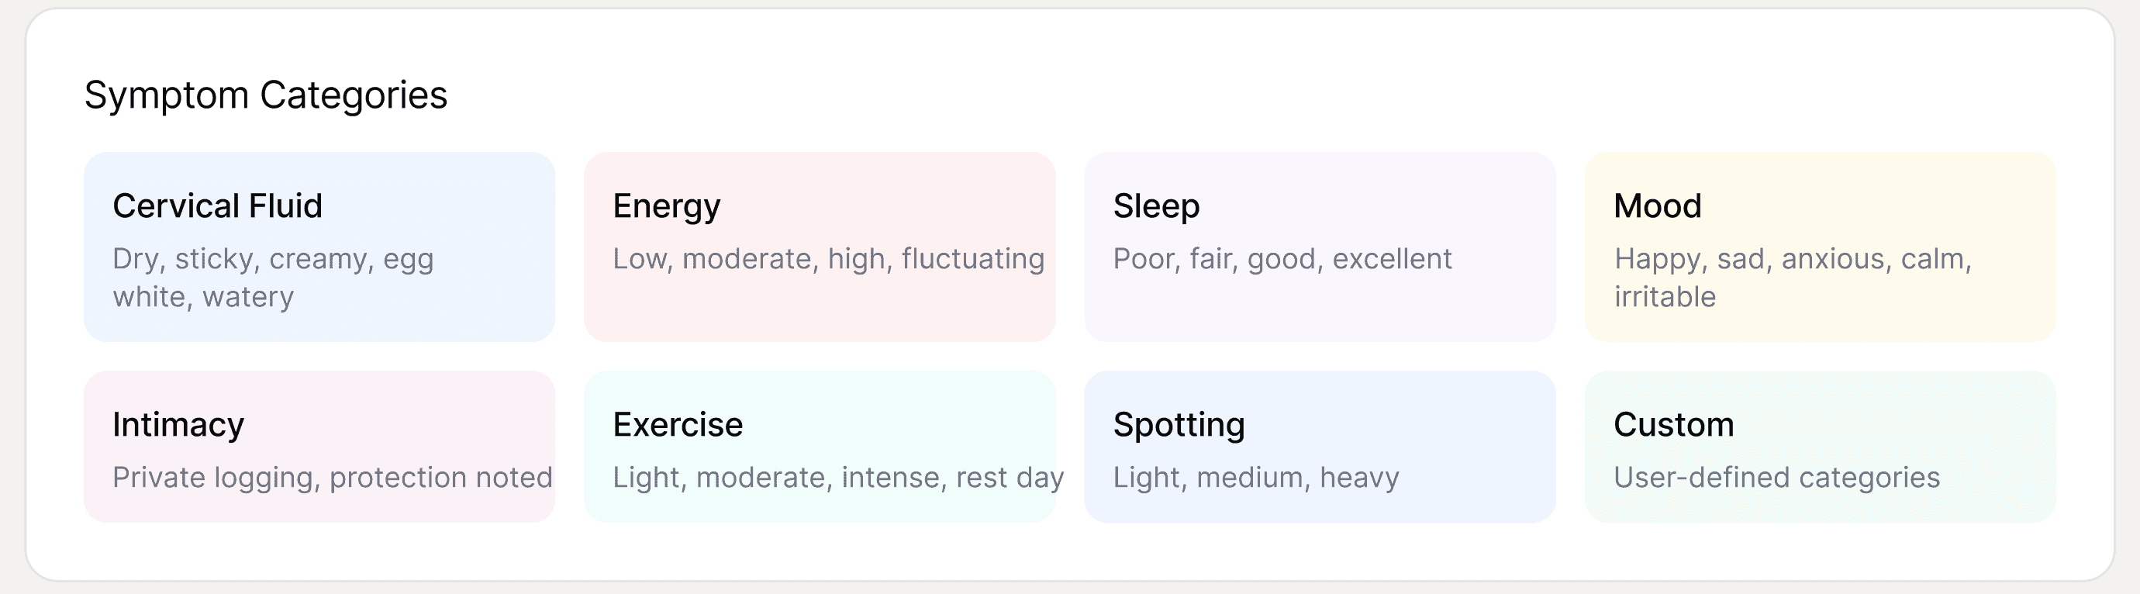Click the 'Poor, fair, good, excellent' text

(1282, 259)
